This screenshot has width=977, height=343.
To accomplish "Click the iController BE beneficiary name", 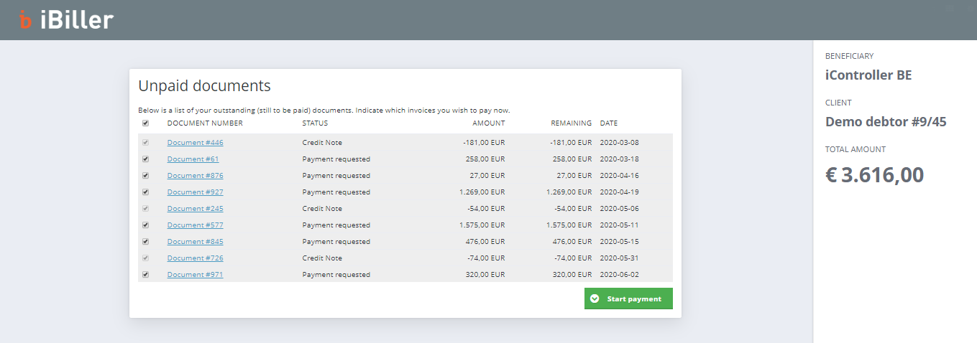I will [x=868, y=75].
